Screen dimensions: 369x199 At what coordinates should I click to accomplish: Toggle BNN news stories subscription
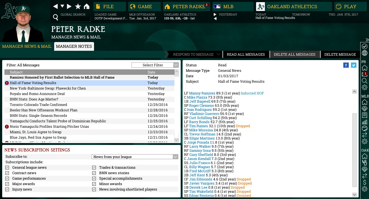pos(94,173)
